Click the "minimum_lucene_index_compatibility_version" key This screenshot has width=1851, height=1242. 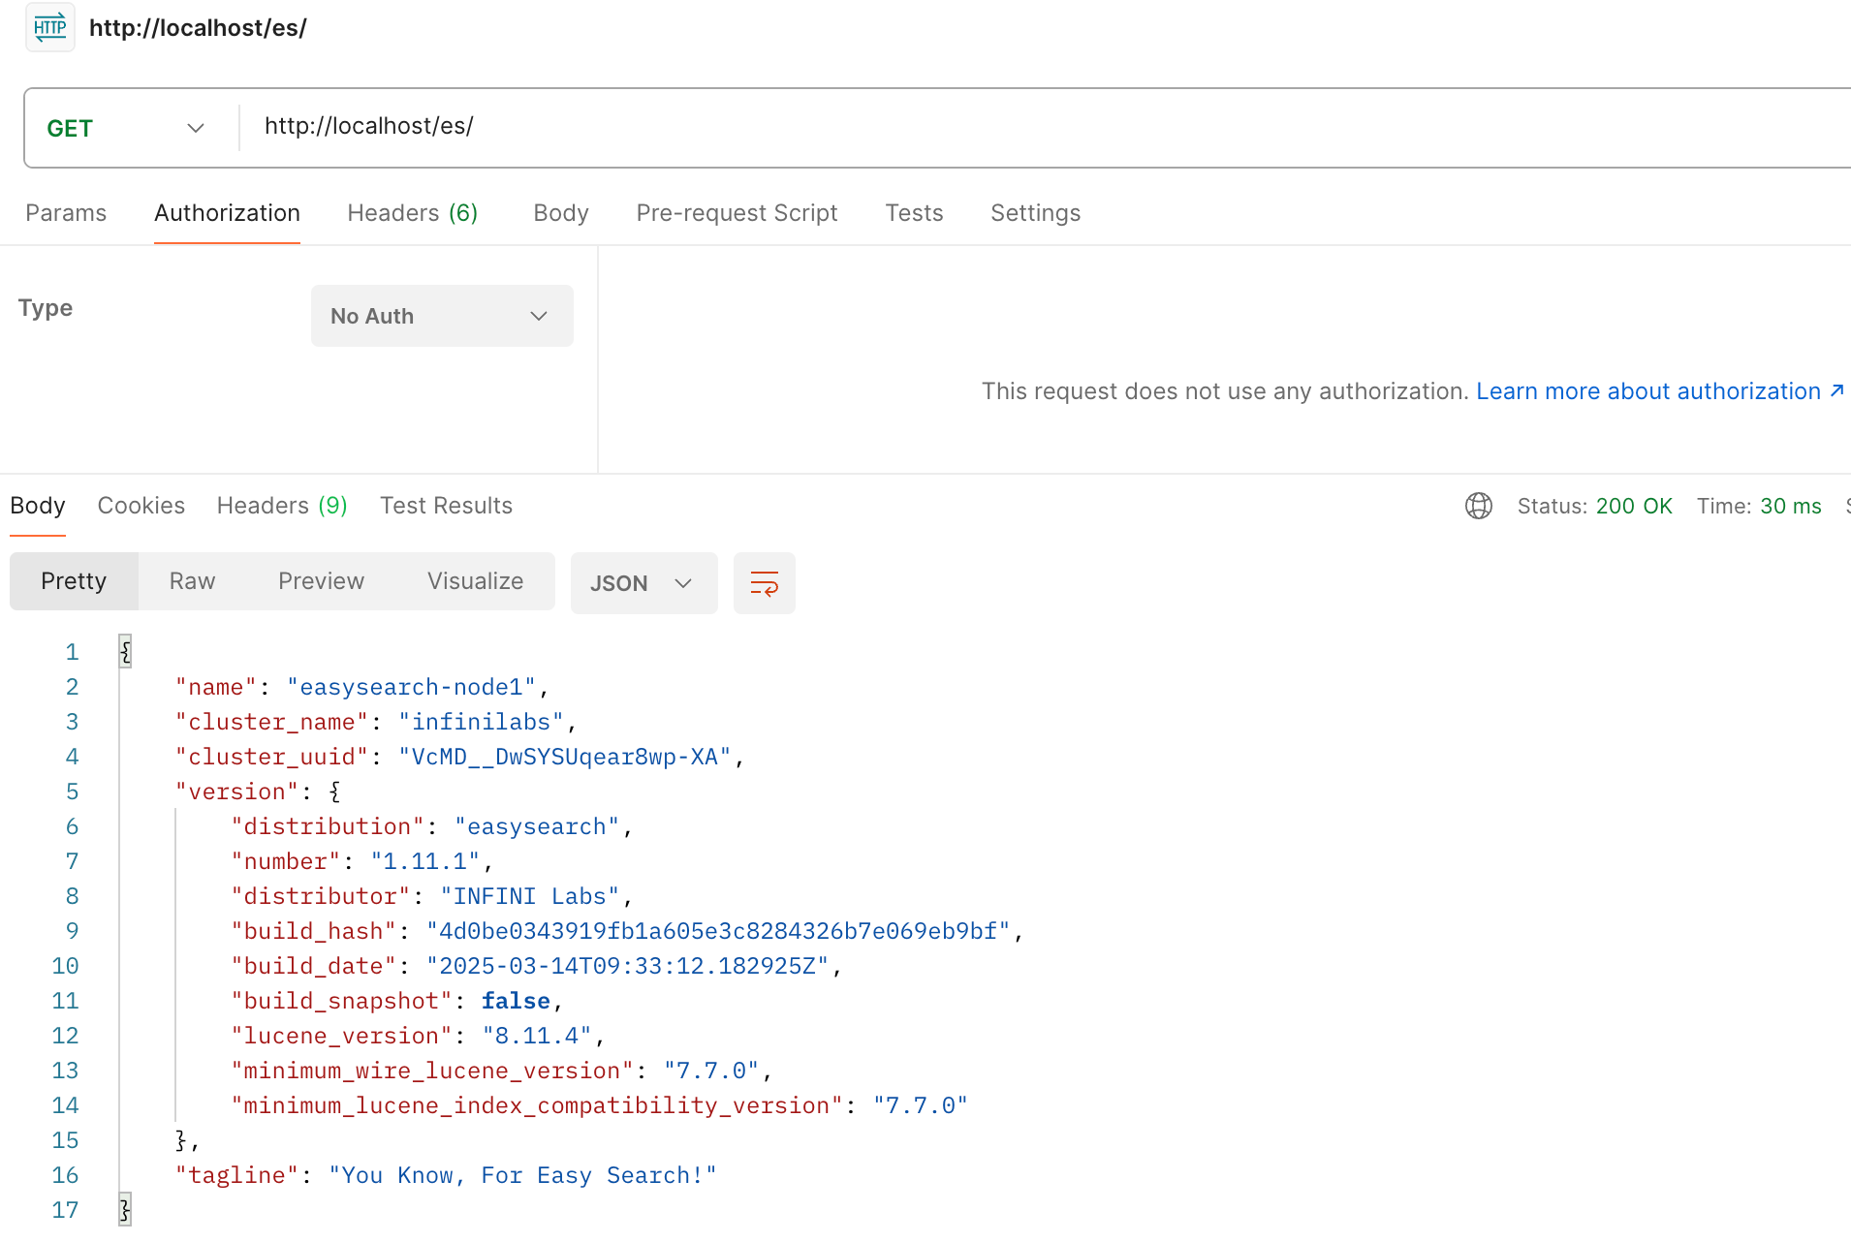coord(537,1105)
